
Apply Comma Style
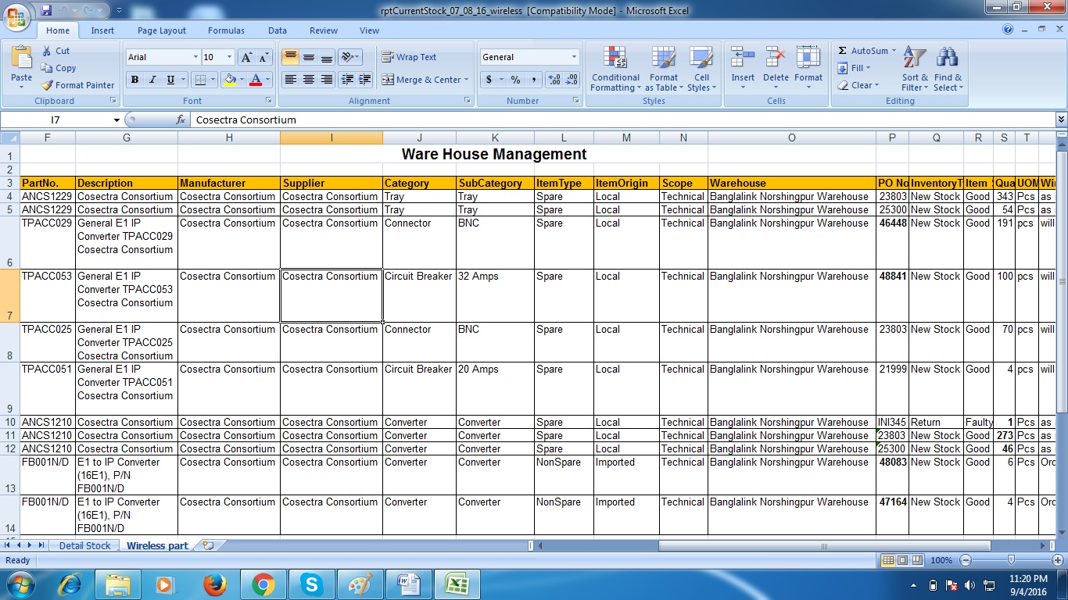pos(533,80)
